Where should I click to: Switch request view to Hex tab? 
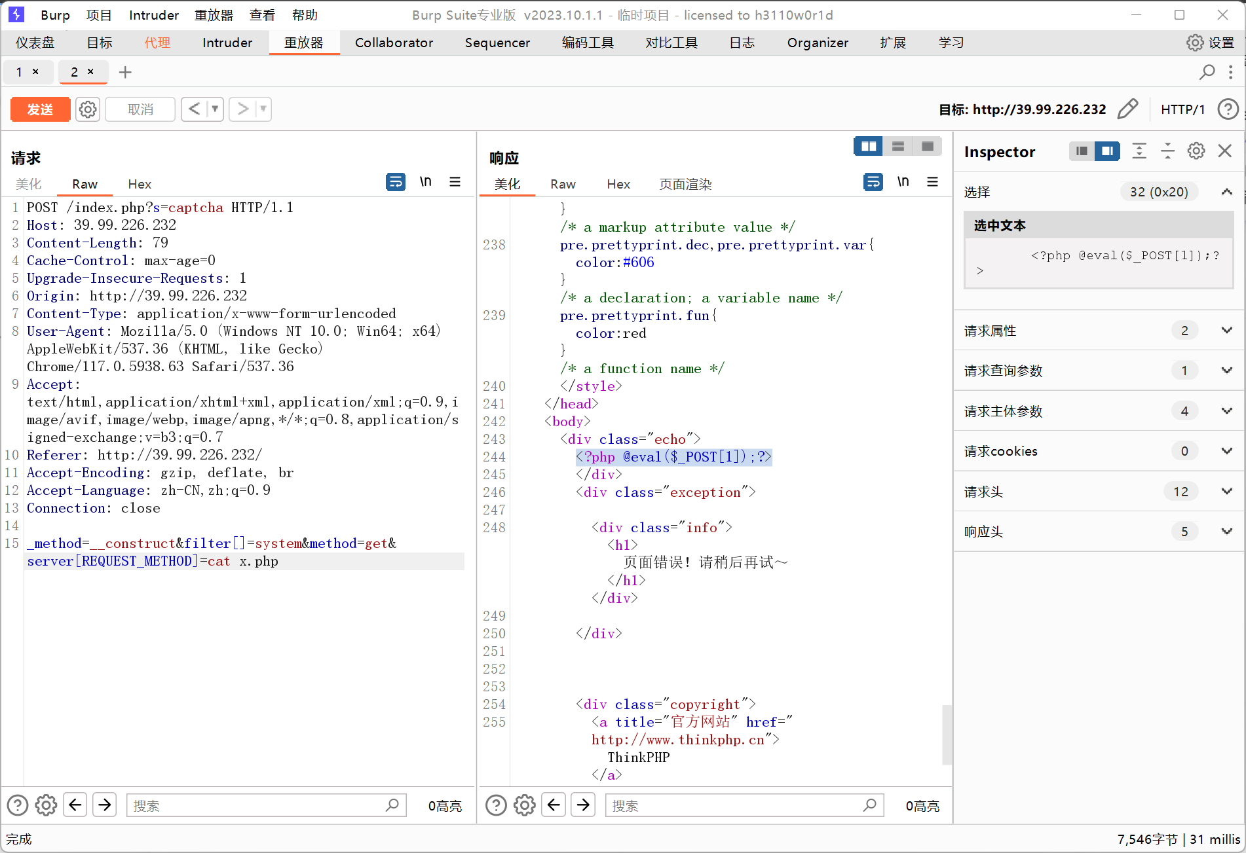pyautogui.click(x=140, y=184)
